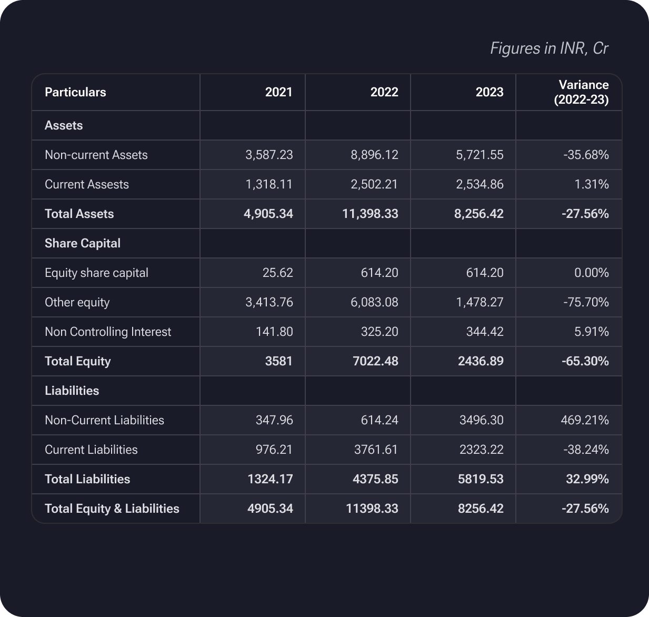Click the 2022 column header
This screenshot has width=649, height=617.
pyautogui.click(x=384, y=92)
